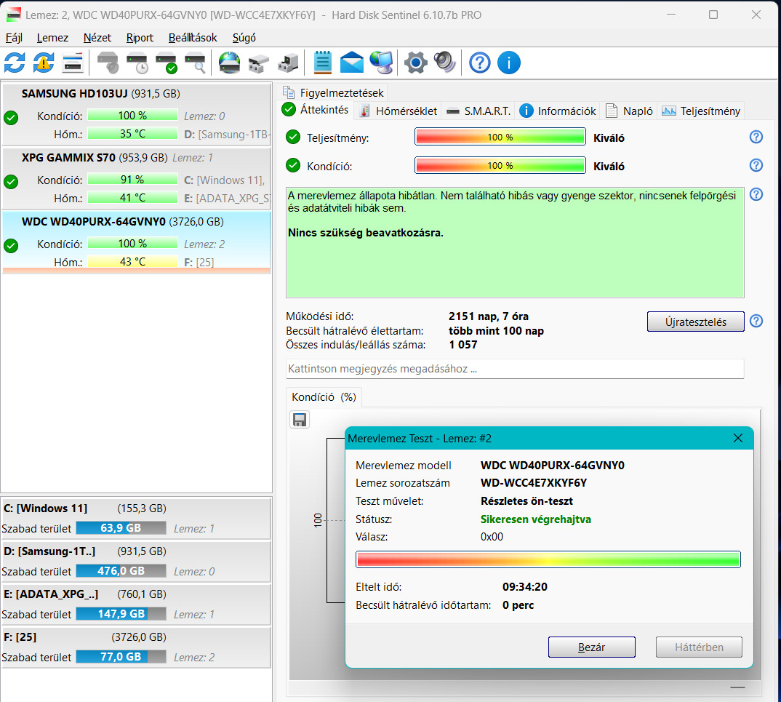Click the blue refresh arrows icon
This screenshot has height=702, width=781.
[x=15, y=63]
